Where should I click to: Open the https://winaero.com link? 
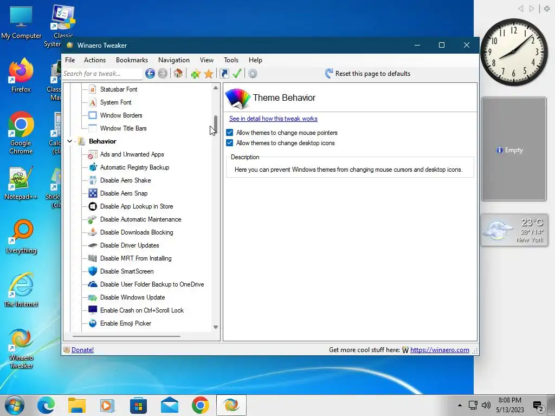click(x=440, y=350)
